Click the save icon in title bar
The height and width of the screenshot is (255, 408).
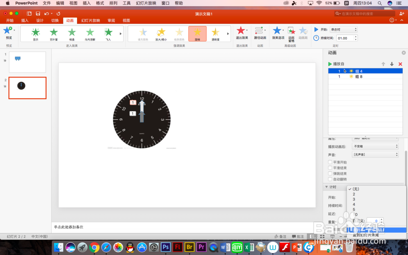coord(38,13)
